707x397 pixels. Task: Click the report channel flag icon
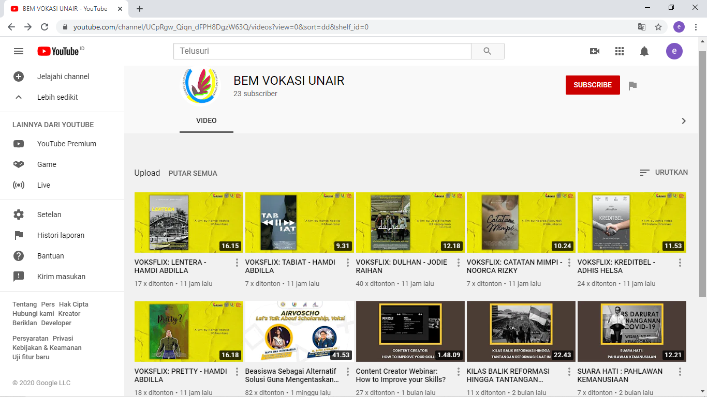pos(632,85)
